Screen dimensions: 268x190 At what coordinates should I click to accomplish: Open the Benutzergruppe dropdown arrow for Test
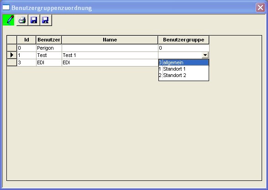(205, 55)
